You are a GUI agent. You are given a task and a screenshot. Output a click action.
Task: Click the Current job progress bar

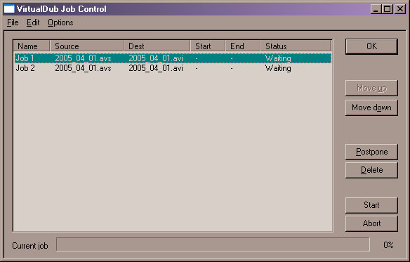point(213,244)
